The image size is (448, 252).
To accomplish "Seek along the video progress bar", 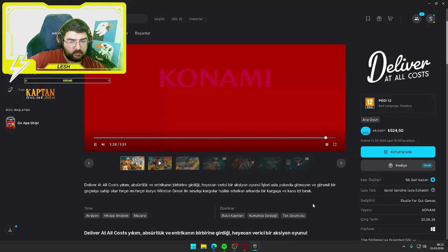I will coord(215,138).
